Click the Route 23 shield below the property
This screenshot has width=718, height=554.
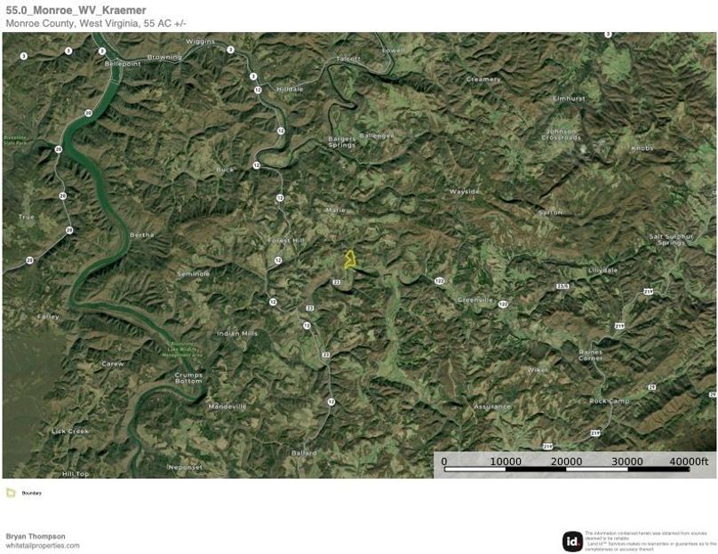pos(335,283)
